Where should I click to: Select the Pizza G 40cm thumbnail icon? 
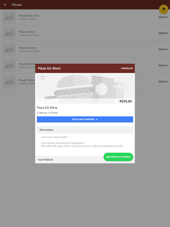point(9,33)
